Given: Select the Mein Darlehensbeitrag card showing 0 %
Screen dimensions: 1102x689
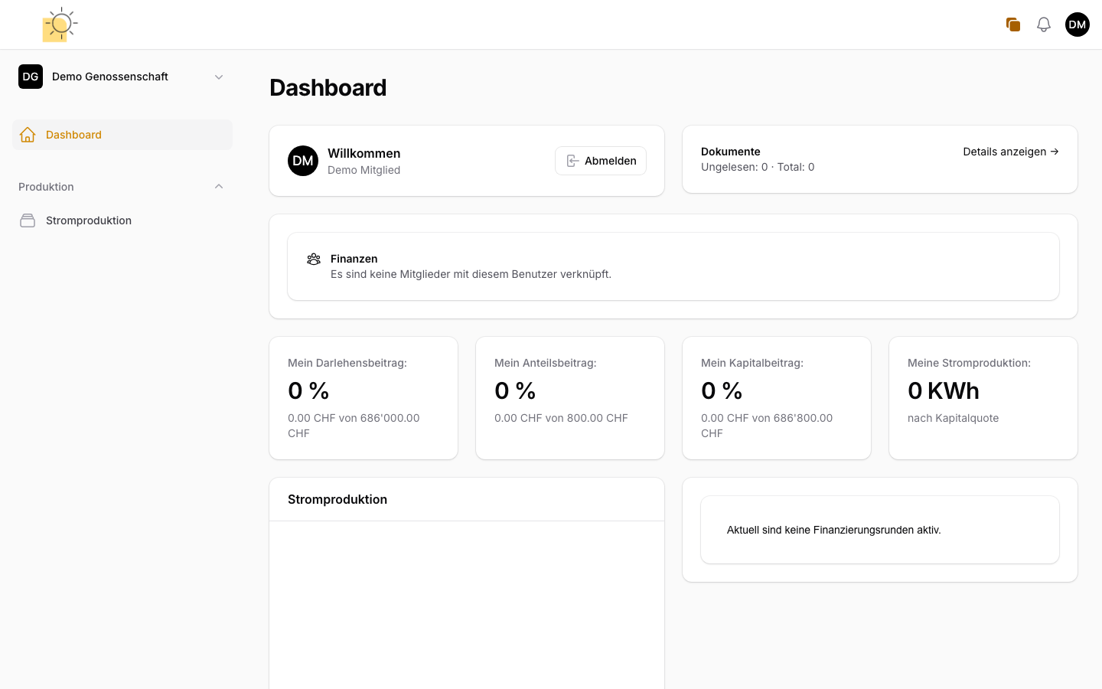Looking at the screenshot, I should tap(363, 397).
